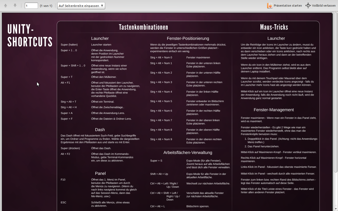Click 'Strg + Alt + Num 1' shortcut

[161, 63]
